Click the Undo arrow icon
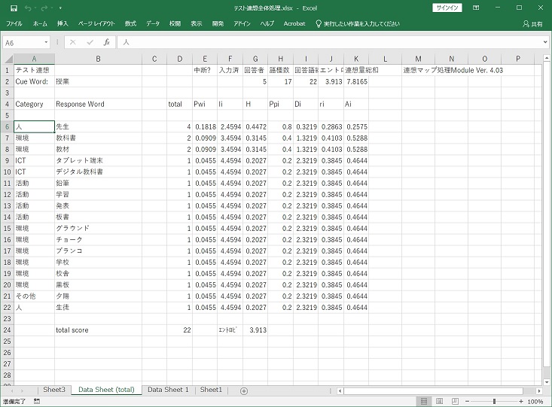This screenshot has height=407, width=552. (x=28, y=8)
